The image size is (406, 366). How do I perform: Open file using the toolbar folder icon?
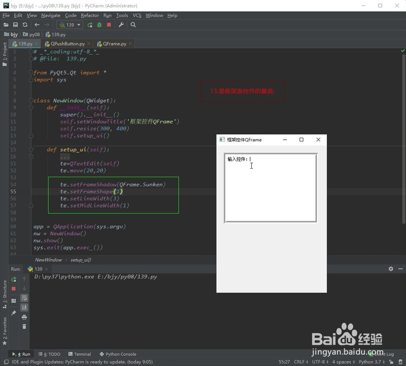pyautogui.click(x=6, y=25)
